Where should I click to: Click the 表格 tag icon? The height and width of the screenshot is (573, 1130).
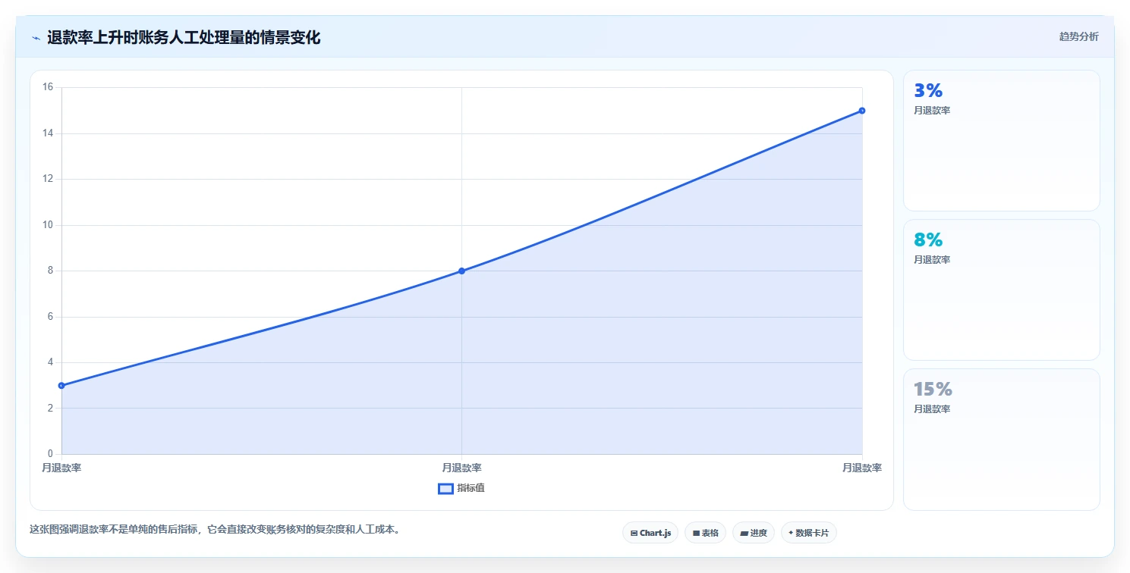tap(696, 534)
